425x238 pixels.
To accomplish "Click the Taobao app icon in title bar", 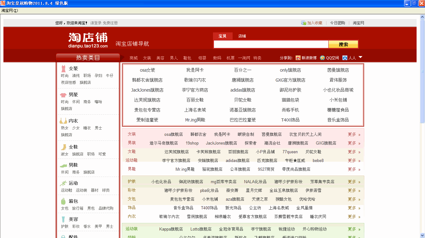I will (3, 3).
